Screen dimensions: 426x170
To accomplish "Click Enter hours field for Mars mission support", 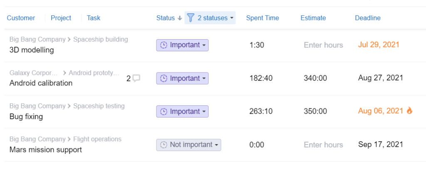I will pyautogui.click(x=323, y=145).
